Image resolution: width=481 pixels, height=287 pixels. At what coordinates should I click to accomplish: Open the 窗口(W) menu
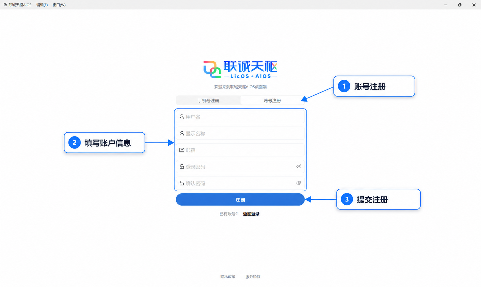59,5
